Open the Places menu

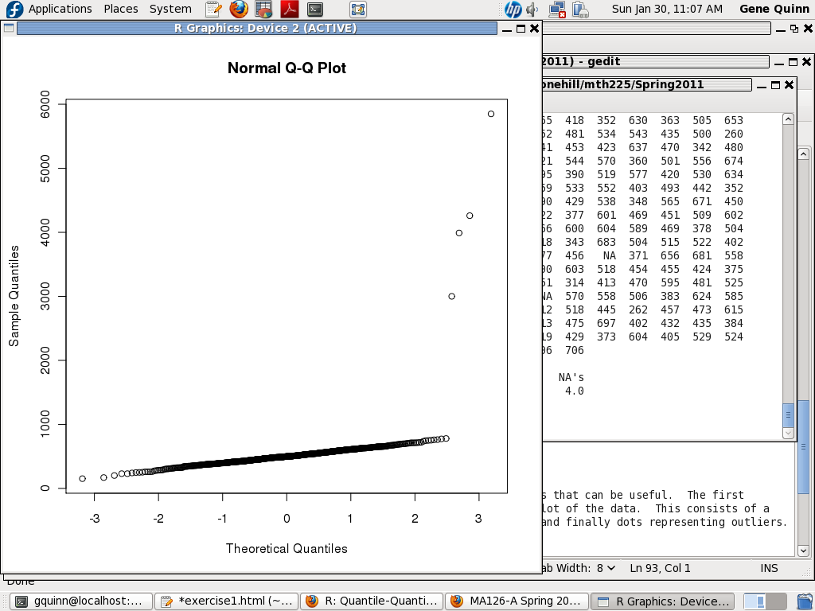tap(120, 9)
